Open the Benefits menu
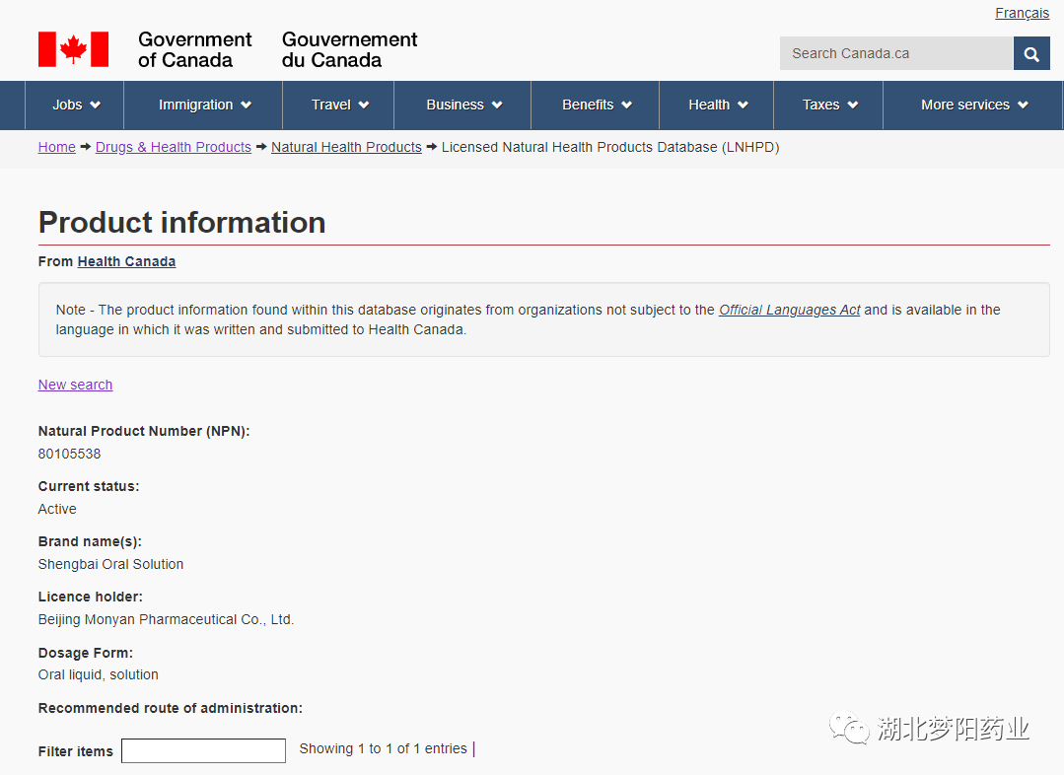 point(597,105)
